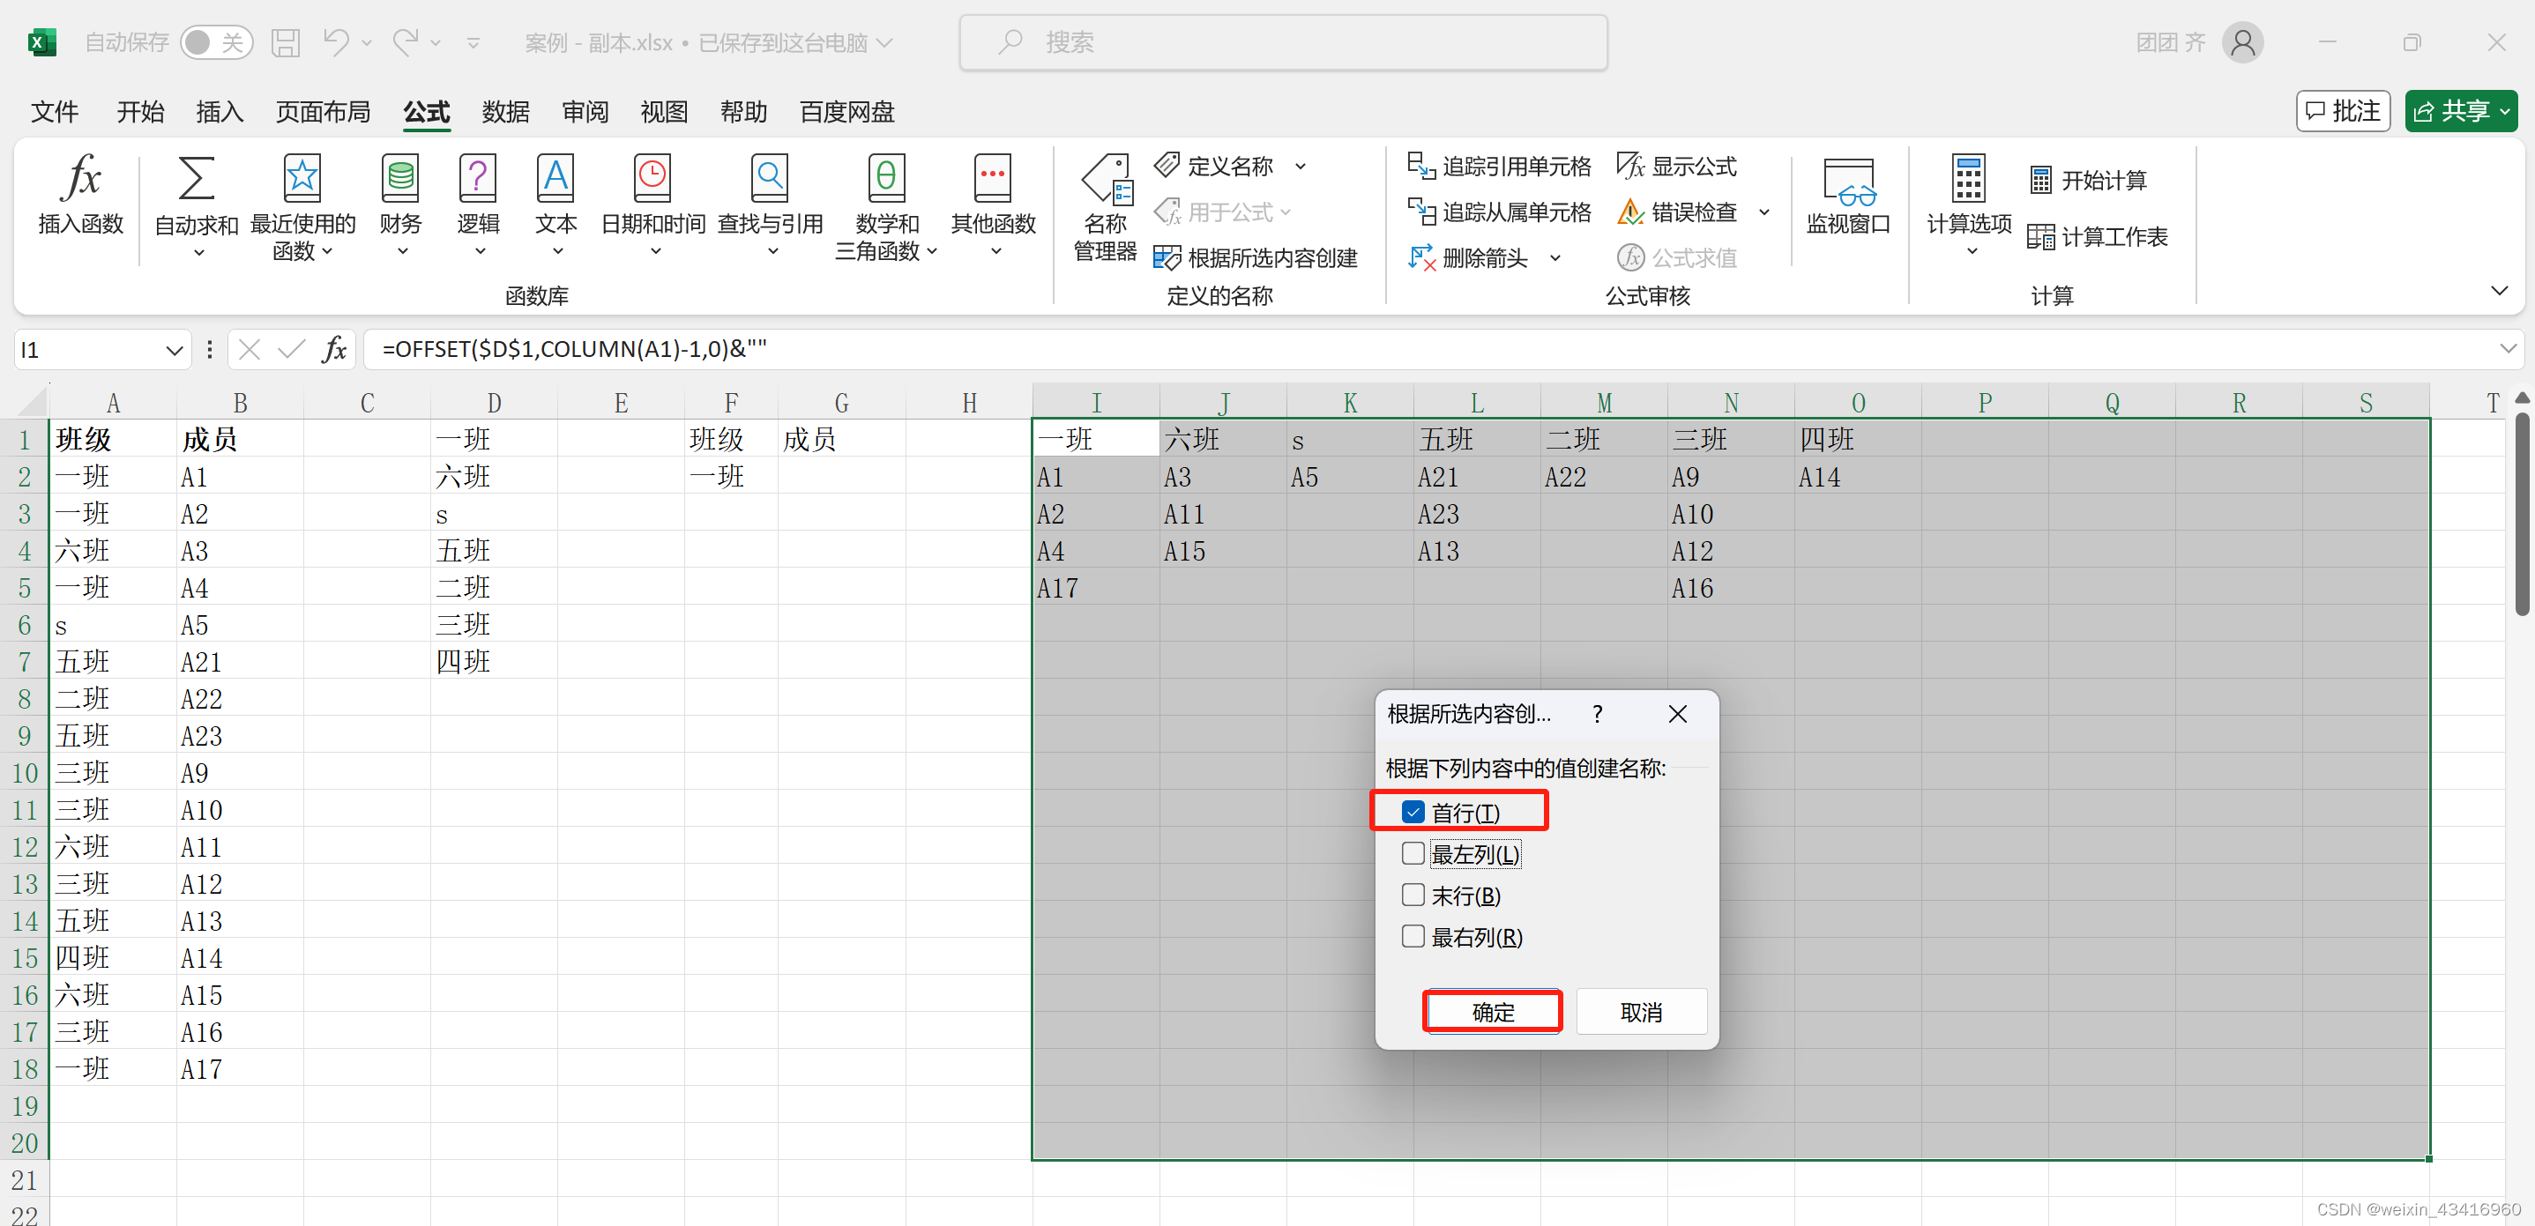Expand the formula bar chevron
The height and width of the screenshot is (1226, 2535).
point(2509,348)
